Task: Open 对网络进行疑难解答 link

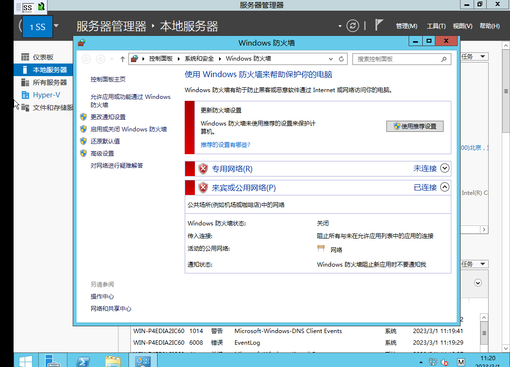Action: 117,166
